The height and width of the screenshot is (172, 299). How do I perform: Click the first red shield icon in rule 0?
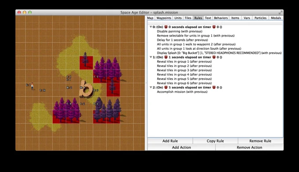coord(166,27)
